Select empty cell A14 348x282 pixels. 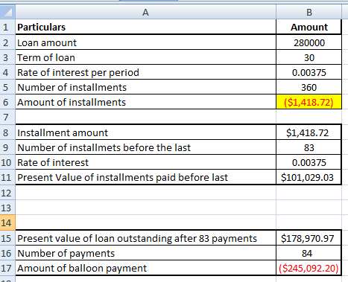click(x=145, y=222)
